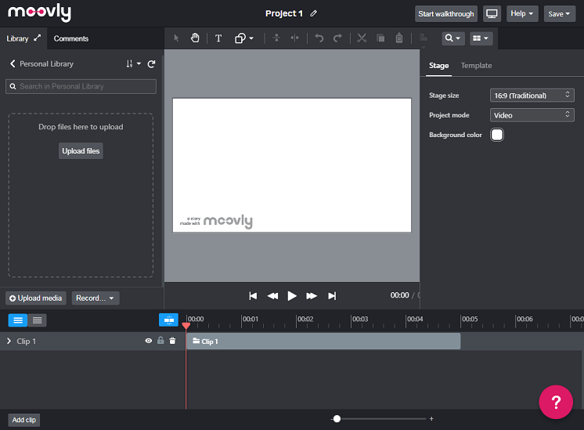Click the Moovly logo
Screen dimensions: 584x430
tap(39, 13)
